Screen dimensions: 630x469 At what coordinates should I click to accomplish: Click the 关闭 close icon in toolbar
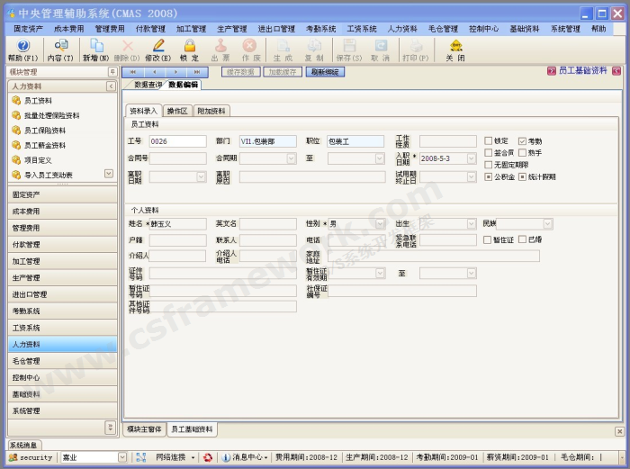coord(455,46)
